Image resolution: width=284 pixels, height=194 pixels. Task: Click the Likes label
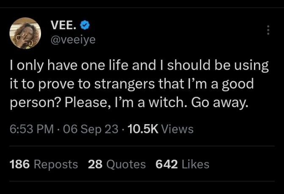click(x=195, y=164)
